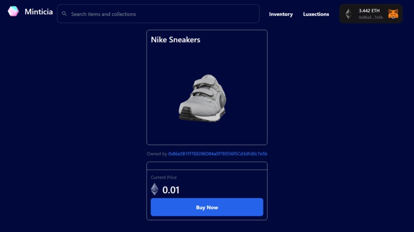Click the empty header strip of price card
This screenshot has height=232, width=414.
(x=207, y=166)
